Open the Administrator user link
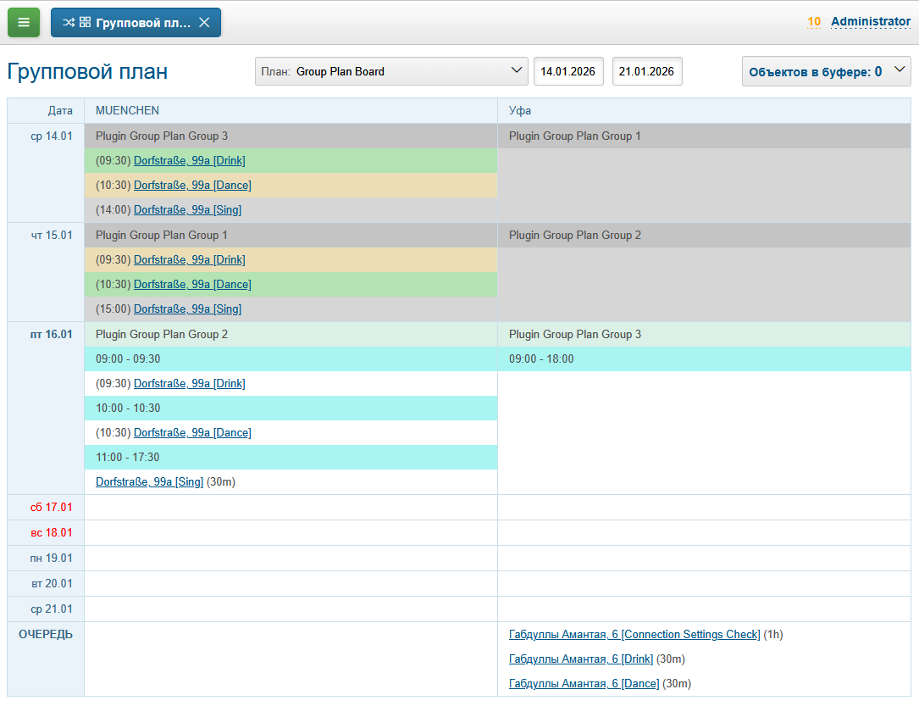The image size is (919, 706). coord(870,22)
